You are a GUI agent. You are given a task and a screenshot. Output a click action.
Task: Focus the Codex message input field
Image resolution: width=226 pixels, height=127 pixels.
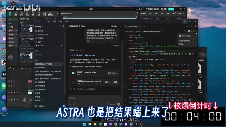(94, 98)
